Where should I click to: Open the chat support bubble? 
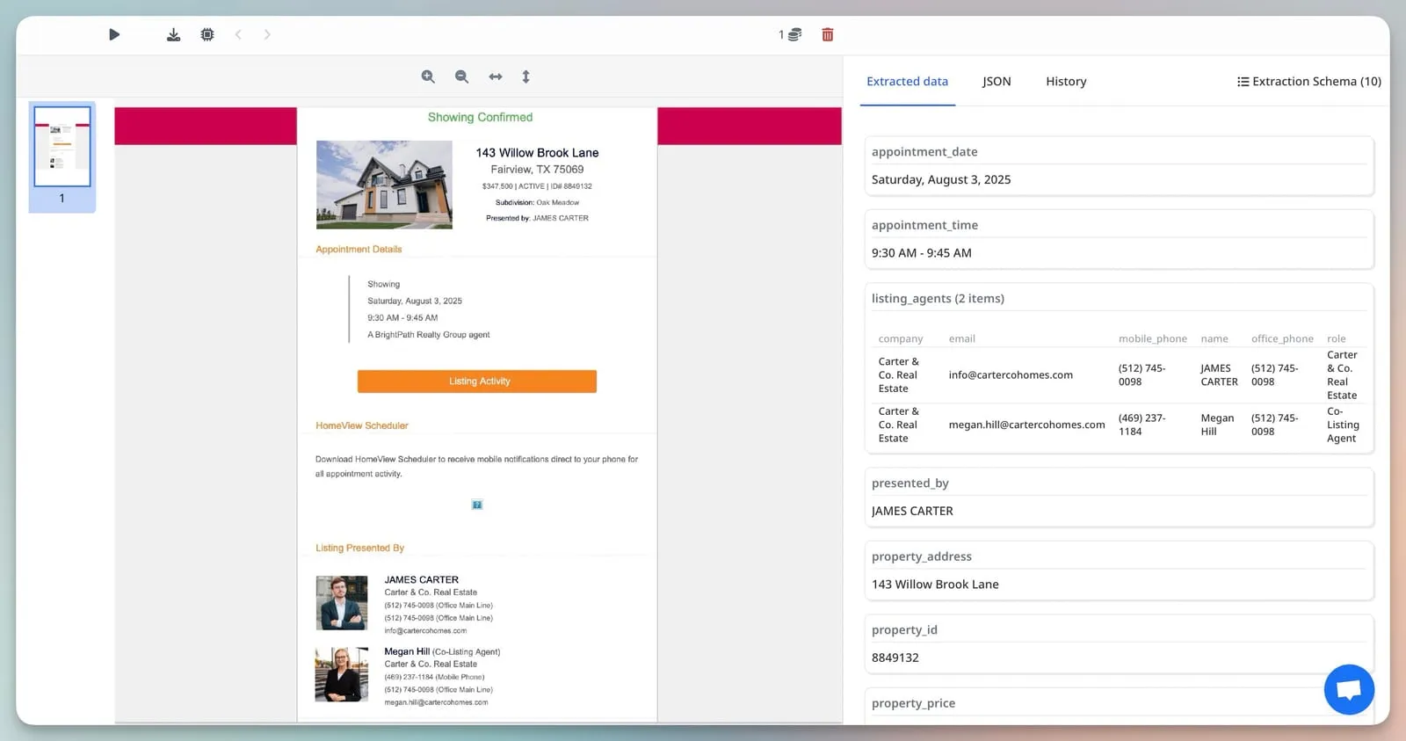click(x=1349, y=690)
